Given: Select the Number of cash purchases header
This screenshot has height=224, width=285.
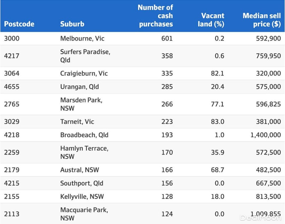Looking at the screenshot, I should [x=155, y=16].
